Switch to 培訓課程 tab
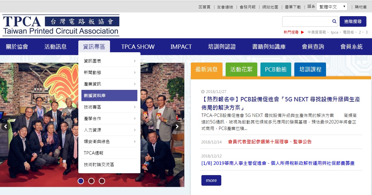 click(310, 69)
